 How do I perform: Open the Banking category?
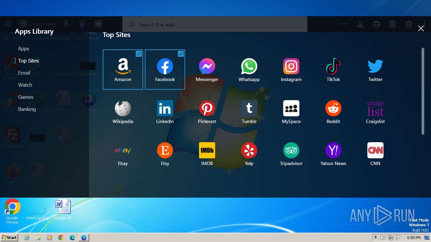[x=27, y=109]
